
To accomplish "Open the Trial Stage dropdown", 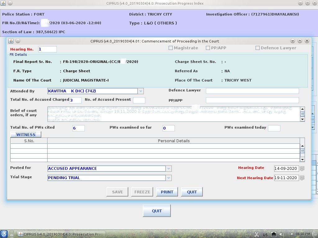I will click(x=168, y=178).
